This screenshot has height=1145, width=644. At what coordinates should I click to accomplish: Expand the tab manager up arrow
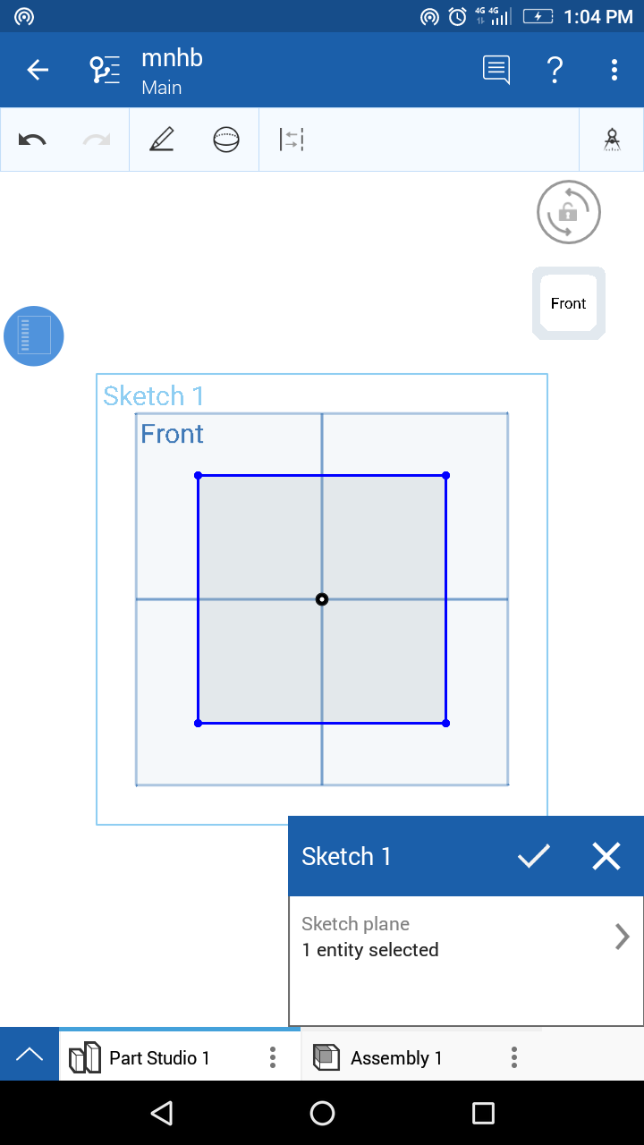coord(30,1055)
